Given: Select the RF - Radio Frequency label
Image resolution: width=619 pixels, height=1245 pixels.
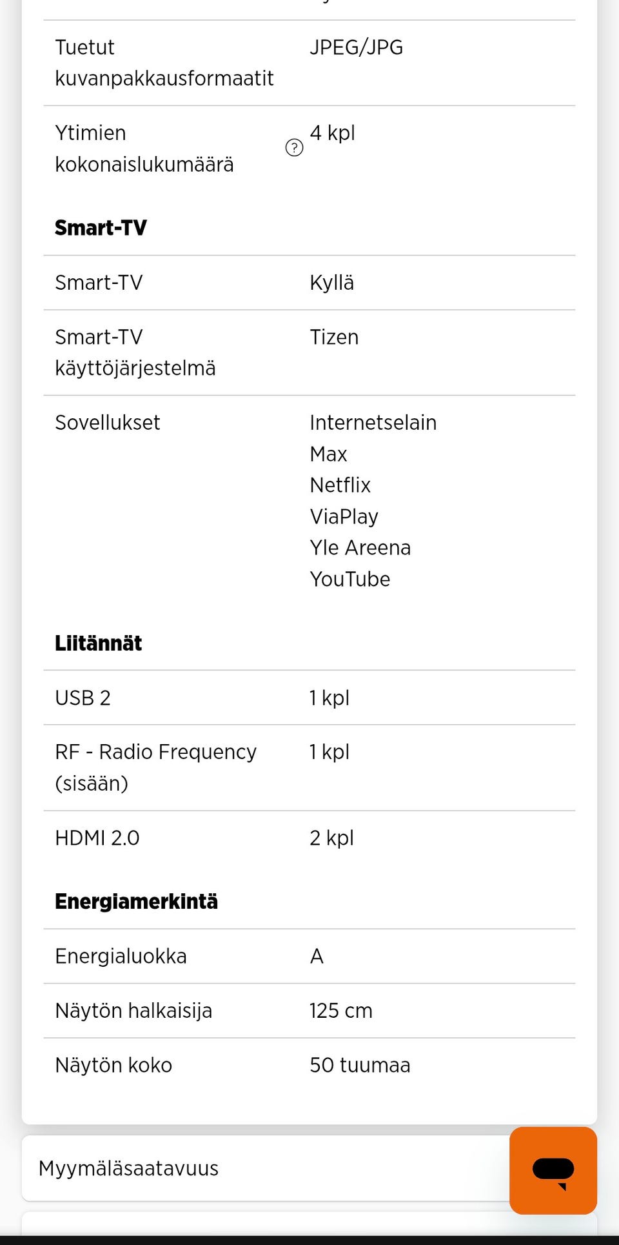Looking at the screenshot, I should pyautogui.click(x=155, y=753).
